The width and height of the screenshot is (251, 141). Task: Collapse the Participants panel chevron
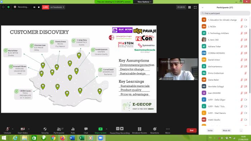pyautogui.click(x=203, y=8)
